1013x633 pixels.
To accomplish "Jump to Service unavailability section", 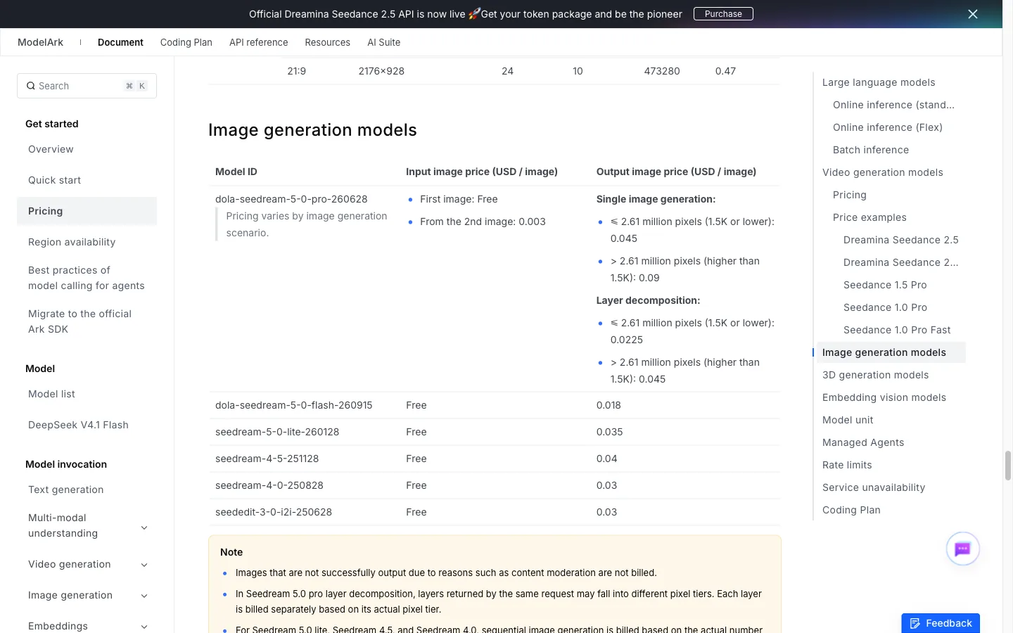I will (x=874, y=487).
